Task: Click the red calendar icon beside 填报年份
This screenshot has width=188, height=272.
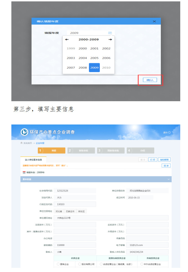Action: [x=24, y=172]
